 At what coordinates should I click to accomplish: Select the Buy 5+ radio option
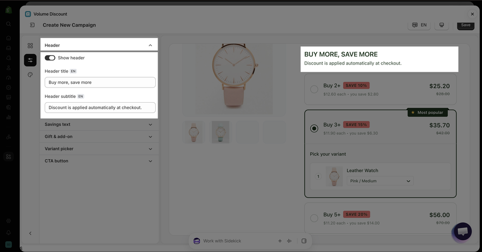click(x=314, y=218)
